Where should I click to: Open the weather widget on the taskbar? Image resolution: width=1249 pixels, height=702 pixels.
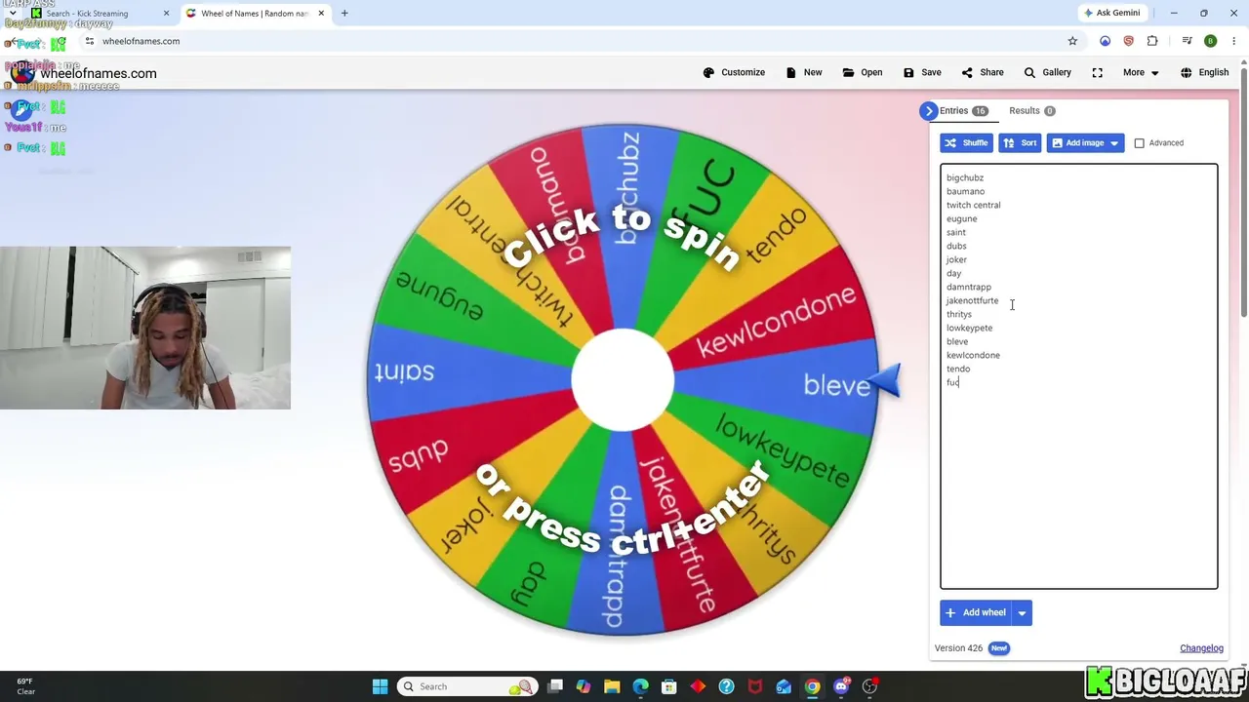pyautogui.click(x=25, y=686)
